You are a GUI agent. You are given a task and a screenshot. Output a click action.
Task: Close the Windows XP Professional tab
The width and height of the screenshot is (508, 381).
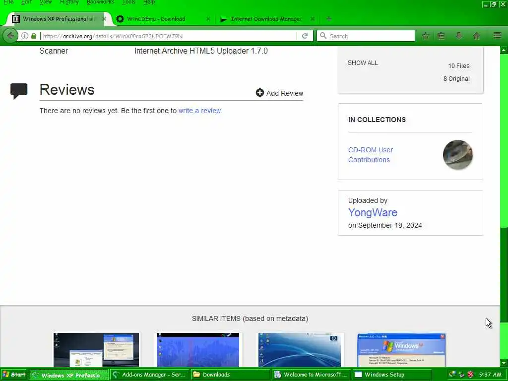(x=104, y=19)
